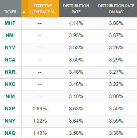This screenshot has width=137, height=138.
Task: Select the 3.64% distribution rate for NNY
Action: coord(76,121)
